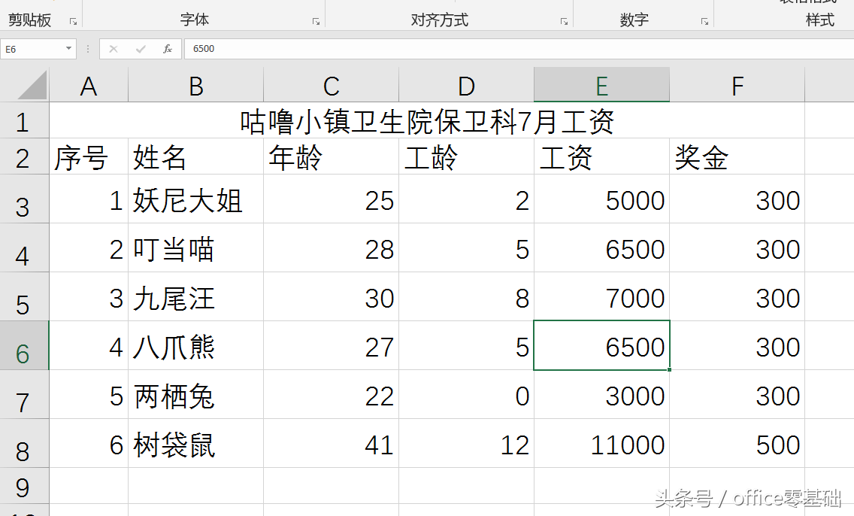854x516 pixels.
Task: Click the Select All corner triangle
Action: click(32, 86)
